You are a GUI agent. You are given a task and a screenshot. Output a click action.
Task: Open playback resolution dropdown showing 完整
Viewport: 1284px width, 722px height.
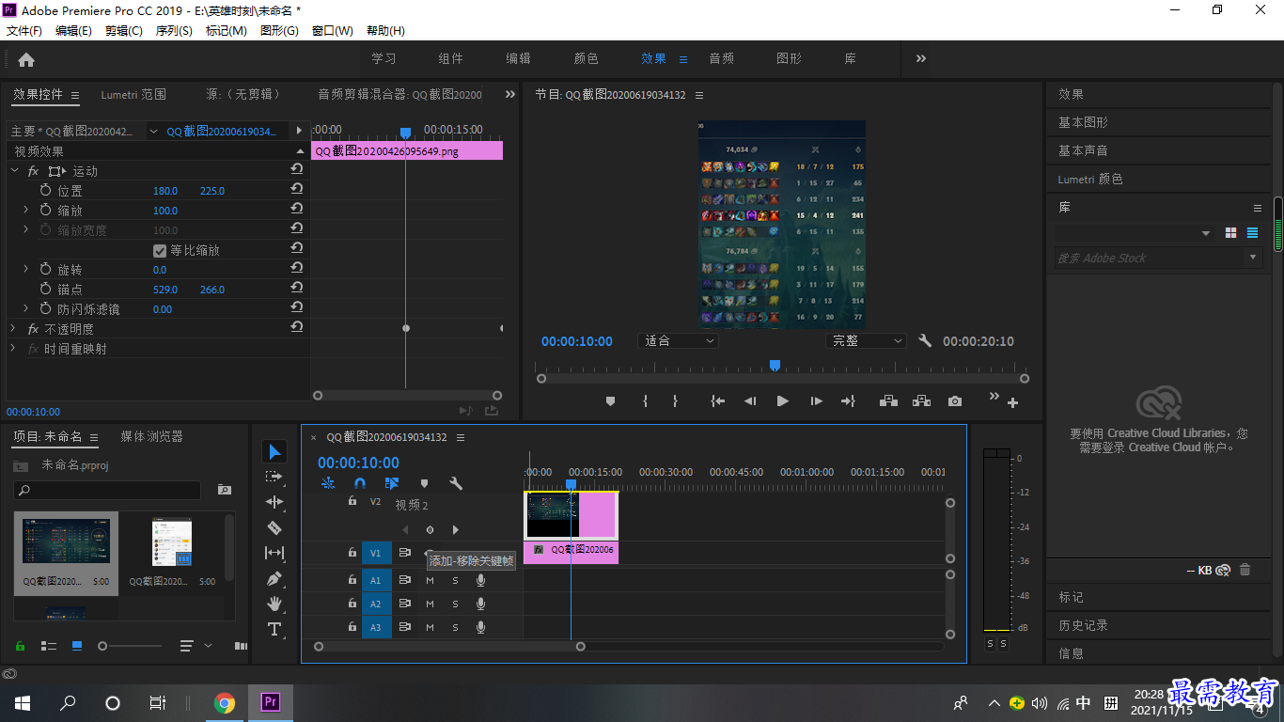click(866, 341)
